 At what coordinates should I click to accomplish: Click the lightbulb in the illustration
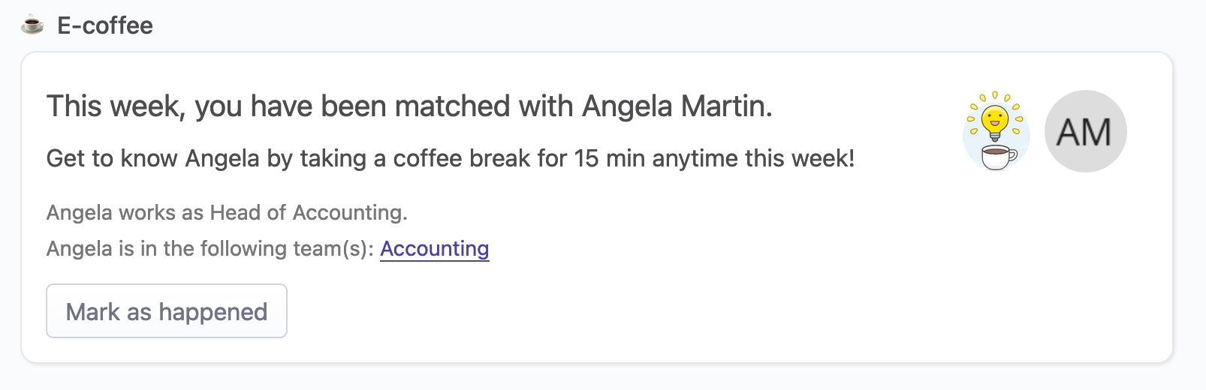point(995,120)
